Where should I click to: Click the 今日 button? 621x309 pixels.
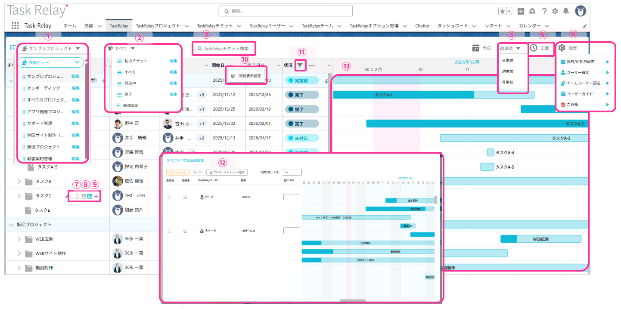click(x=486, y=48)
